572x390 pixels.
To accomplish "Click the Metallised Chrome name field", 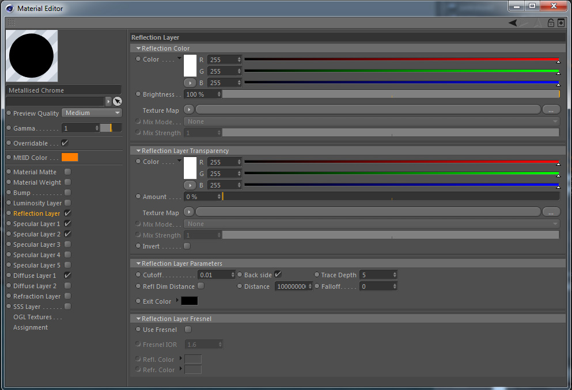I will [x=63, y=90].
